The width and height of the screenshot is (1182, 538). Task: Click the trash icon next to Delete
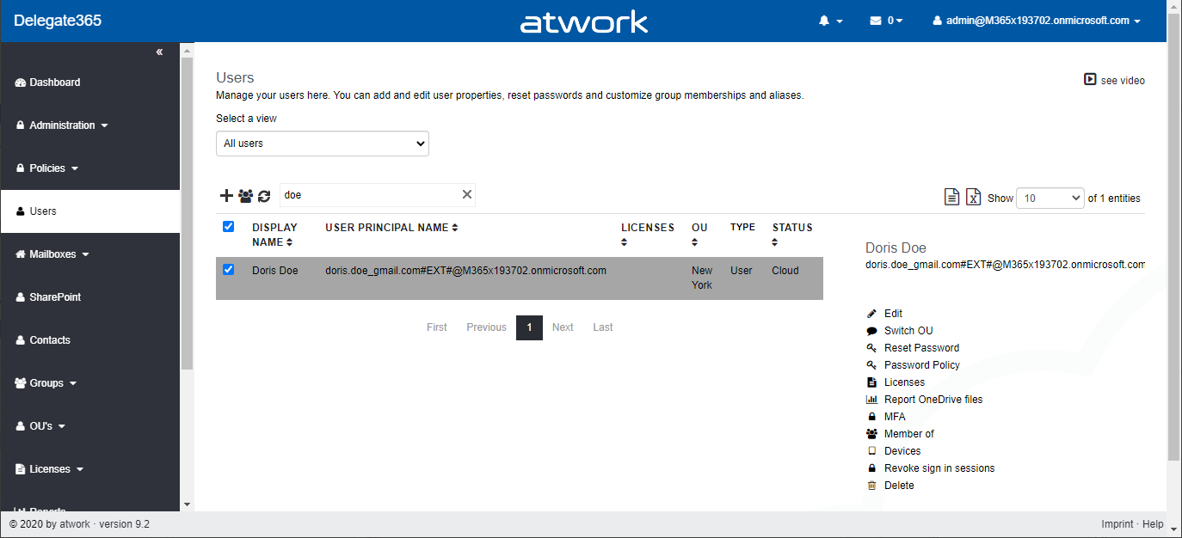(x=871, y=486)
